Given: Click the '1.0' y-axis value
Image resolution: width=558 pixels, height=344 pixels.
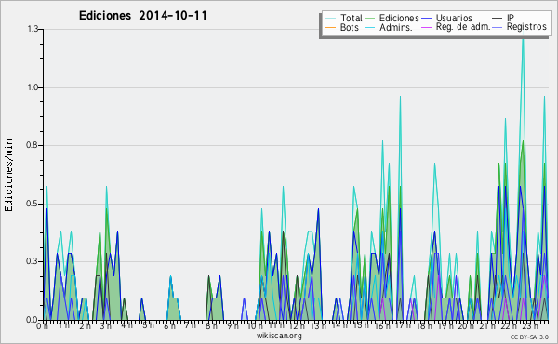Looking at the screenshot, I should pyautogui.click(x=33, y=87).
